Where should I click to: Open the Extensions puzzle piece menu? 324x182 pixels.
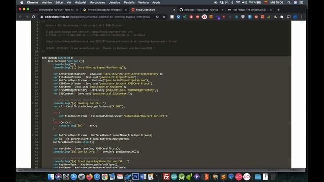(x=282, y=17)
